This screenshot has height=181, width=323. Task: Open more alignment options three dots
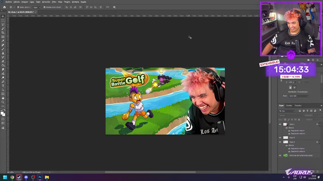[107, 7]
